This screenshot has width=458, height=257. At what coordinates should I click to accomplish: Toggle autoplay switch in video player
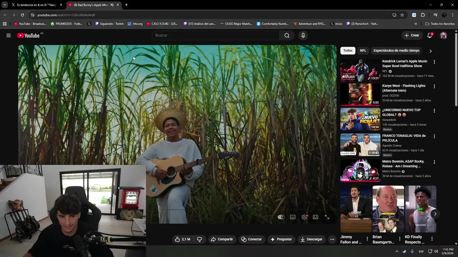[x=281, y=217]
